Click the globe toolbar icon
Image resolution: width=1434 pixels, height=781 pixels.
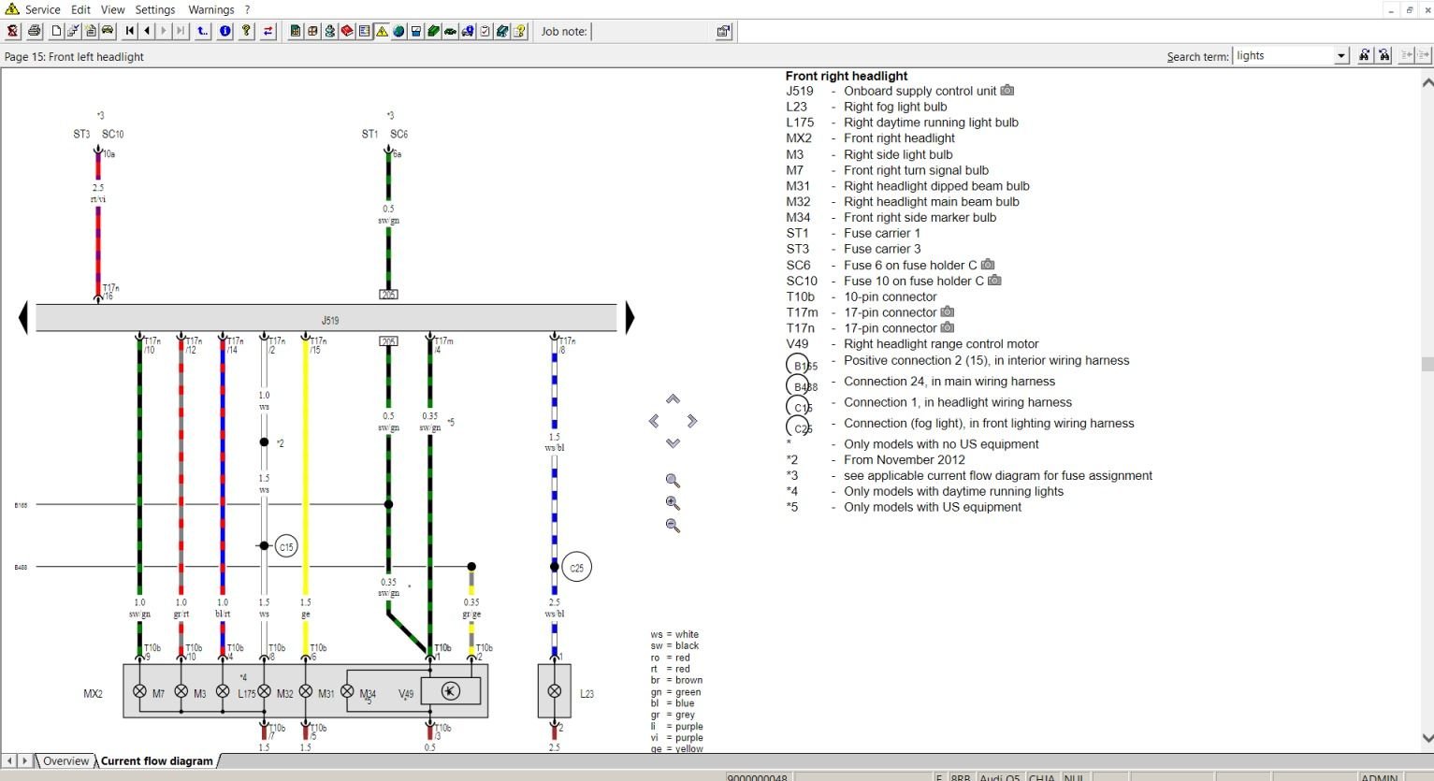point(398,31)
